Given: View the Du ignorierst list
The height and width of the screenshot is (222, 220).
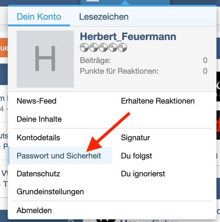Looking at the screenshot, I should click(143, 173).
